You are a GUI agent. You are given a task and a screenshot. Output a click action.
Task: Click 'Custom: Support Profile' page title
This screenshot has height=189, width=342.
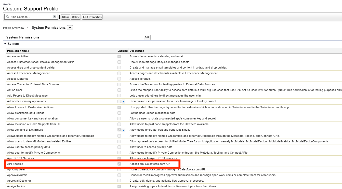tap(31, 9)
